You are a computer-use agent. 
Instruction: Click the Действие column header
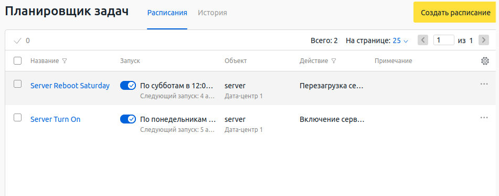pyautogui.click(x=314, y=61)
